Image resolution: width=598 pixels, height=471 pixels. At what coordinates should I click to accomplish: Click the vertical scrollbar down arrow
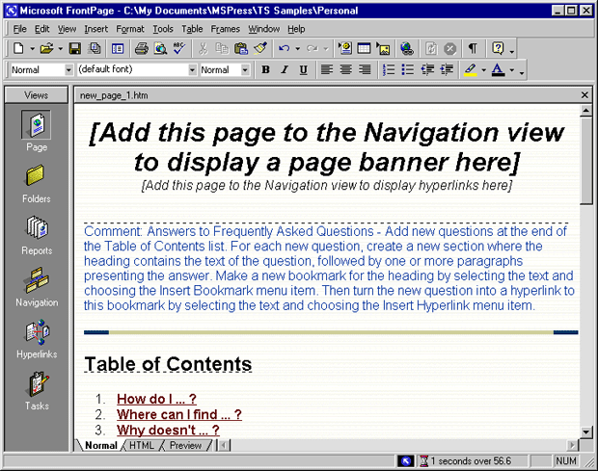coord(585,432)
